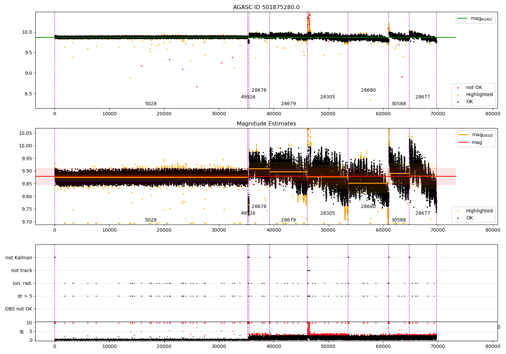Click x-tick 0 on the bottom plot
The image size is (506, 354).
(55, 346)
